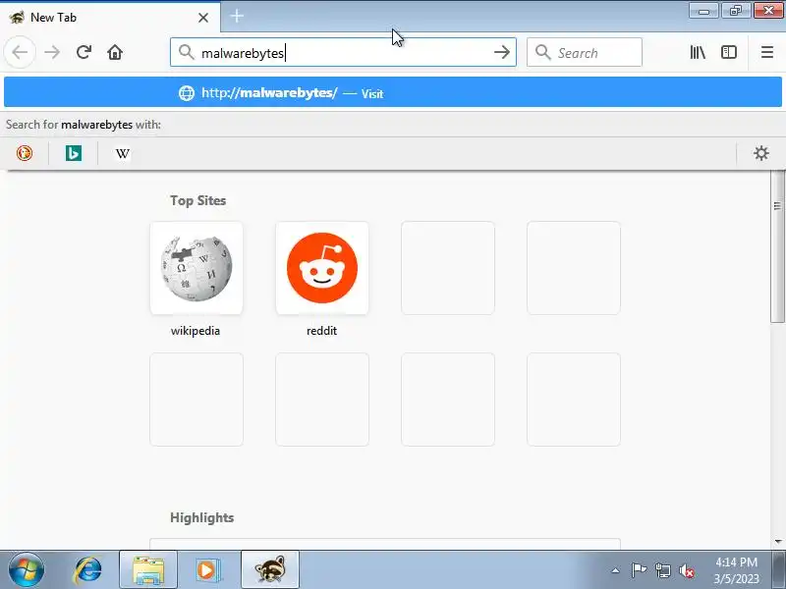The height and width of the screenshot is (589, 786).
Task: Select the New Tab tab
Action: (x=110, y=18)
